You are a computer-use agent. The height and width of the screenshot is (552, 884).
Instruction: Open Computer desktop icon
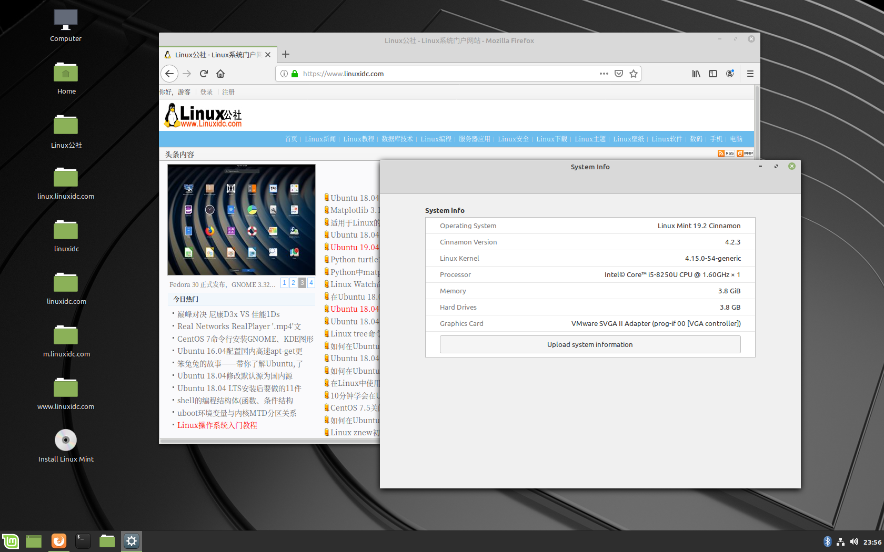(66, 25)
